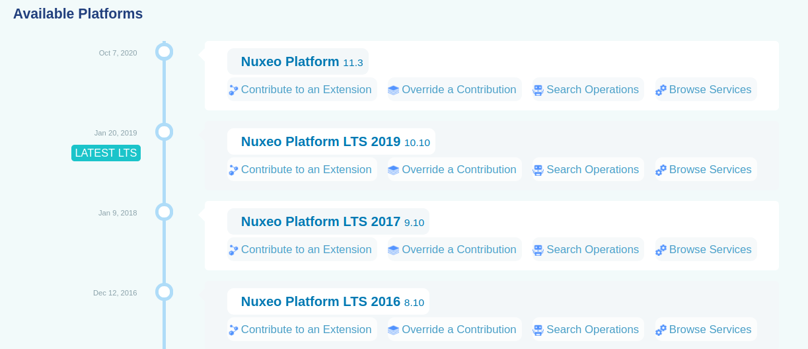Click the Jan 20, 2019 timeline marker
Viewport: 808px width, 349px height.
[x=164, y=132]
